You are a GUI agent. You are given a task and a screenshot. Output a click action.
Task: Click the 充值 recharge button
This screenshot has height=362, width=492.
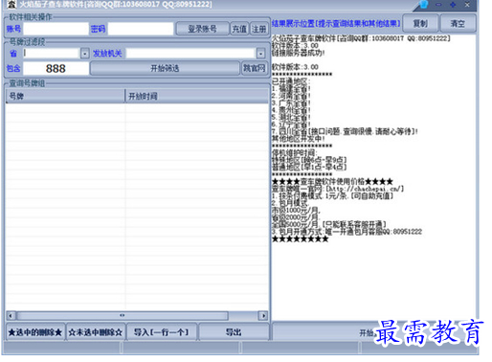click(x=239, y=29)
